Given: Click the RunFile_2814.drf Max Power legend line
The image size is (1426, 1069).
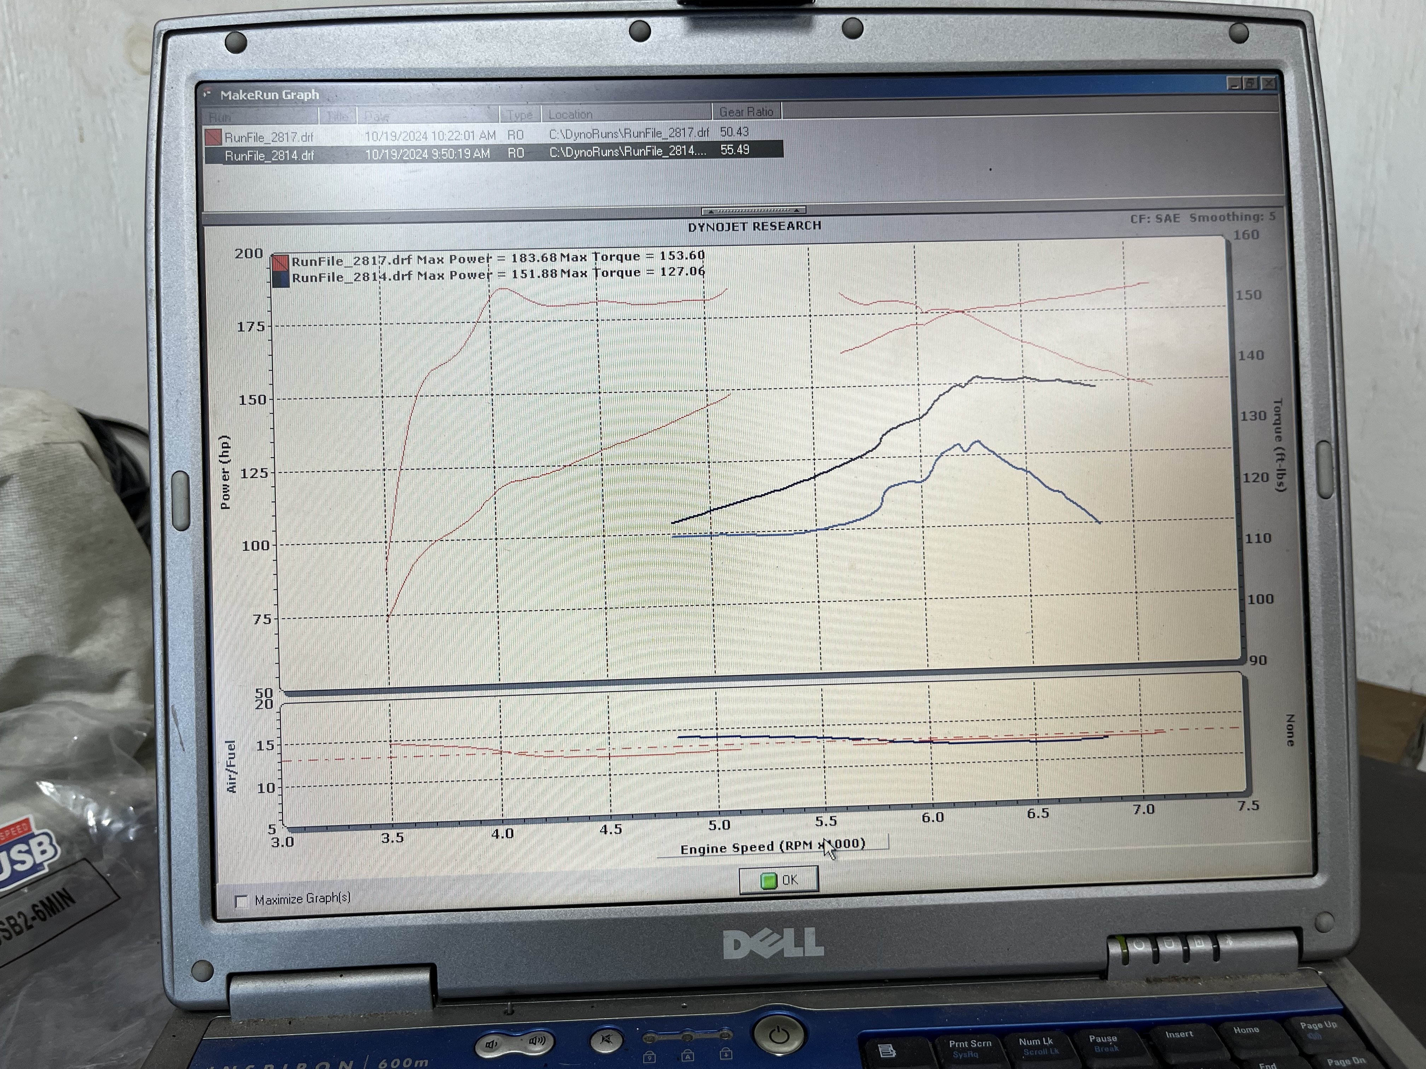Looking at the screenshot, I should 498,275.
